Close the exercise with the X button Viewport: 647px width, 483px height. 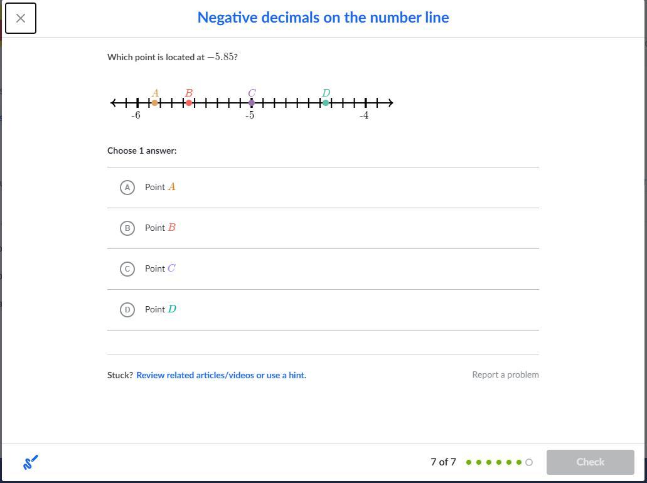point(21,18)
